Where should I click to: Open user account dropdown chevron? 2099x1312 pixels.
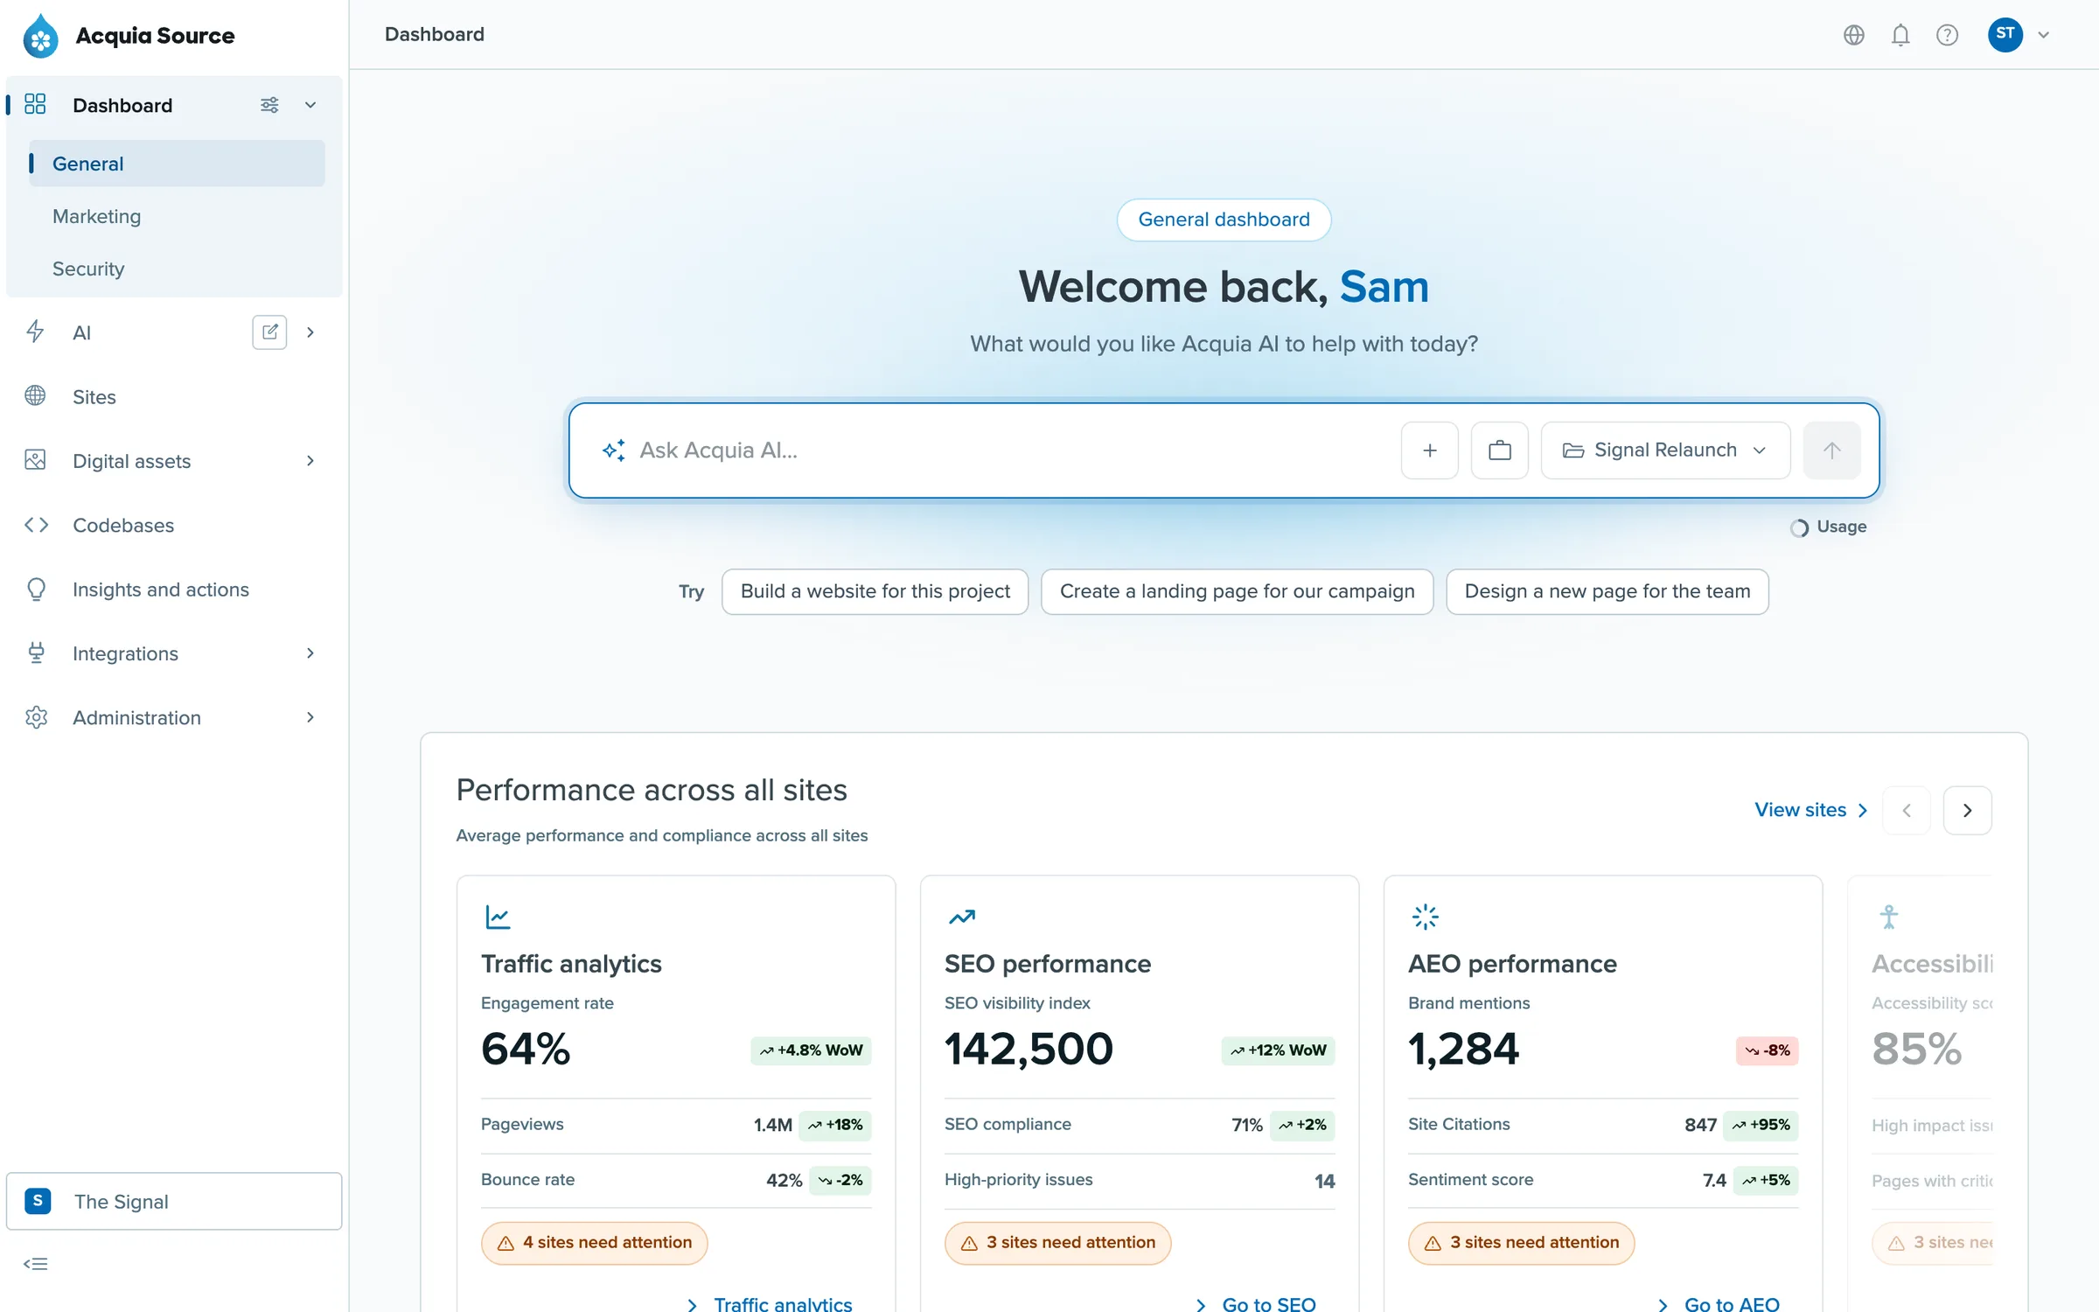pyautogui.click(x=2044, y=35)
